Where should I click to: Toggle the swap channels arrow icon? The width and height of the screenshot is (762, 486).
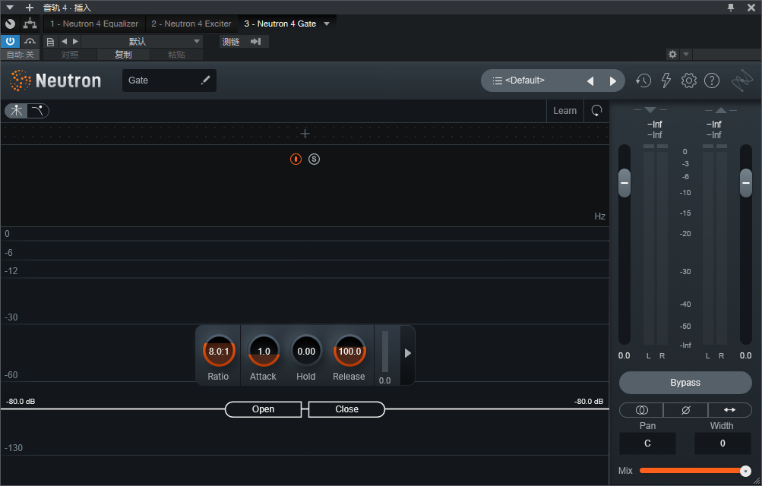pyautogui.click(x=730, y=410)
